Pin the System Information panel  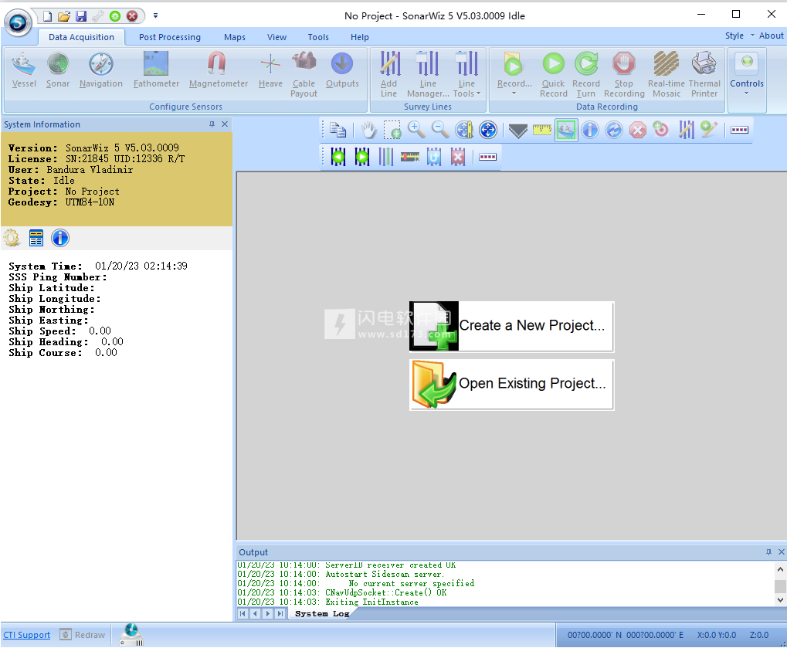tap(212, 124)
